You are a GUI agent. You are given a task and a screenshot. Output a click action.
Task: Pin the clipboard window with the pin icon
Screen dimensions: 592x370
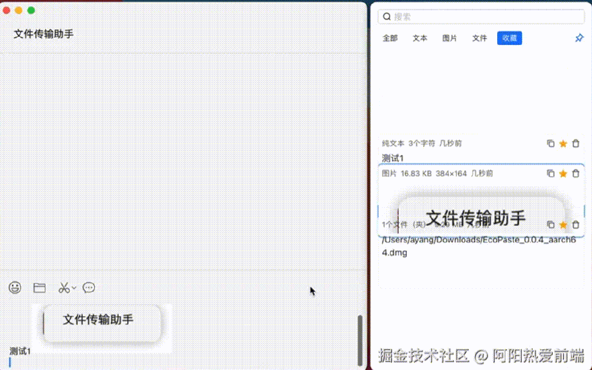(579, 38)
